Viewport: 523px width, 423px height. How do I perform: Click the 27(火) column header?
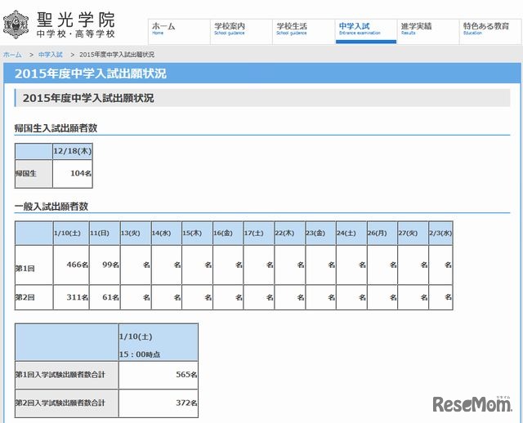[413, 233]
